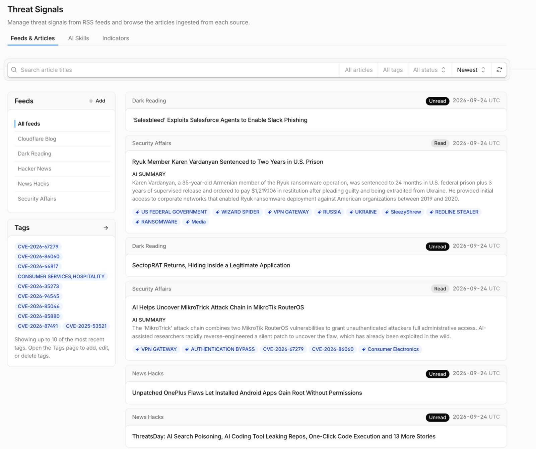536x449 pixels.
Task: Click the Media tag
Action: 196,222
